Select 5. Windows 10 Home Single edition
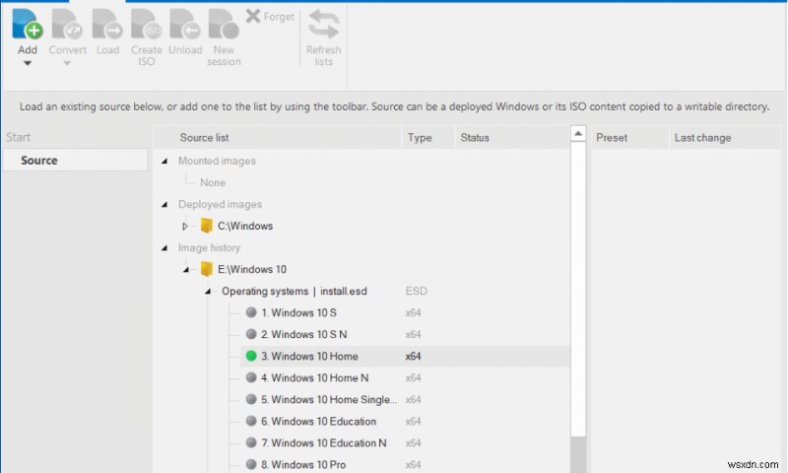Viewport: 788px width, 473px height. [x=329, y=400]
